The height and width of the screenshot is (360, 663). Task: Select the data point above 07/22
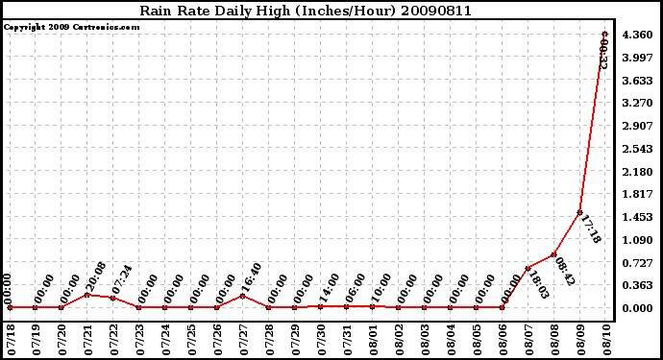[112, 298]
